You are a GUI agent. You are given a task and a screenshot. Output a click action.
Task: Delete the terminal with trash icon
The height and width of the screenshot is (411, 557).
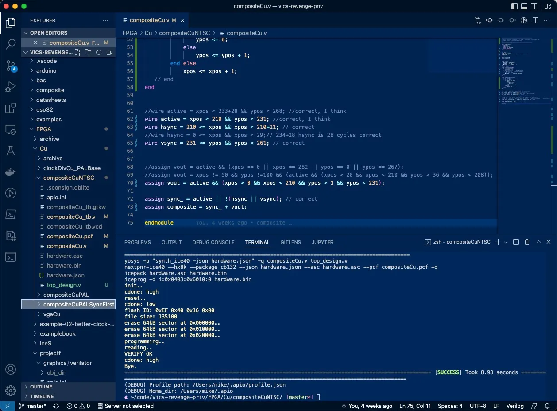tap(527, 242)
